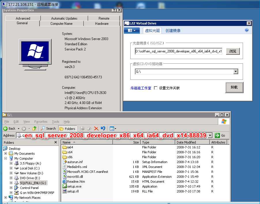
Task: Open Search in Explorer toolbar
Action: point(48,129)
